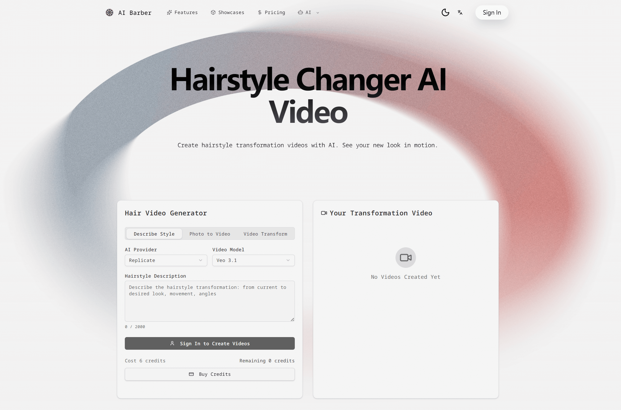This screenshot has height=410, width=621.
Task: Click the 'Cost 6 credits' text
Action: [x=145, y=361]
